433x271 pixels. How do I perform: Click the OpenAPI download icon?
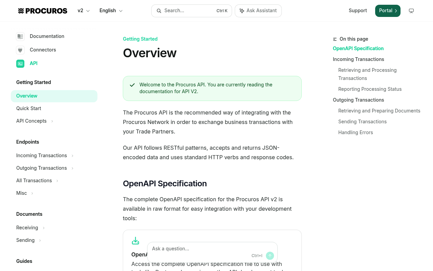pyautogui.click(x=135, y=241)
